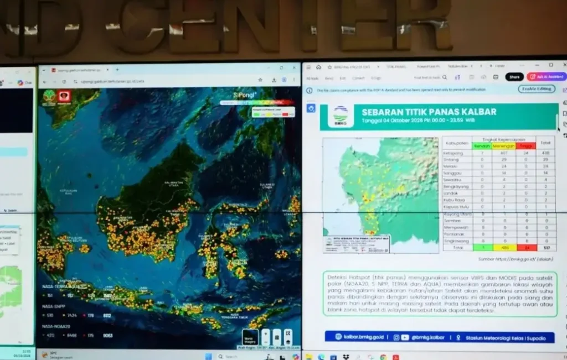Open File Explorer from the right taskbar
Screen dimensions: 567x360
click(309, 357)
